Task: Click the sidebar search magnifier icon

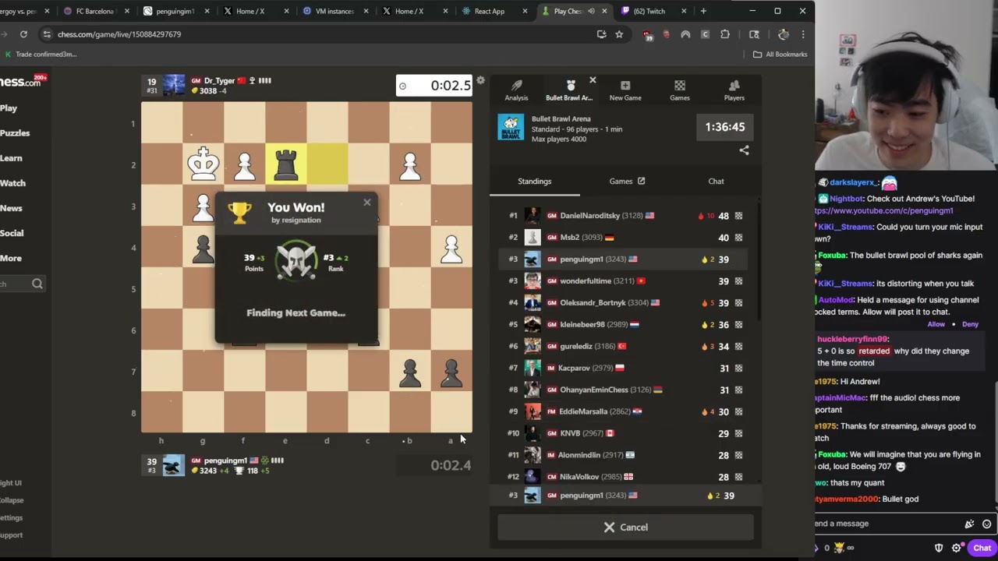Action: click(37, 284)
